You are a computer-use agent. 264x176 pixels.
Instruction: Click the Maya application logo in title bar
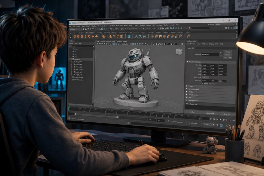70,23
